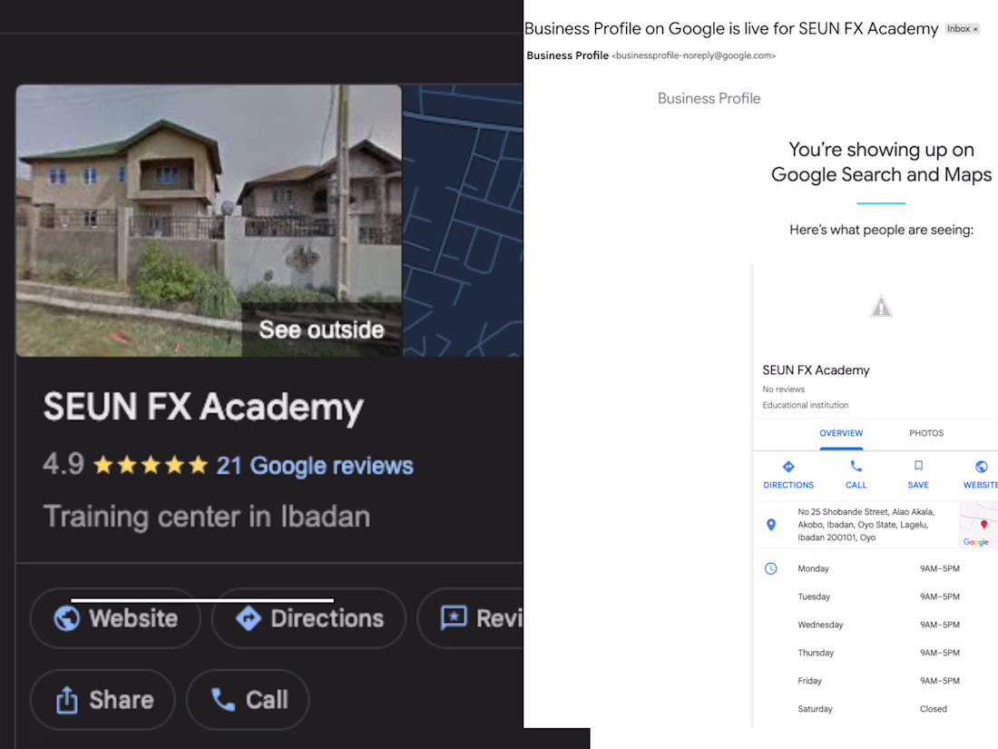Open the Website button globe icon
Screen dimensions: 998x749
point(67,617)
